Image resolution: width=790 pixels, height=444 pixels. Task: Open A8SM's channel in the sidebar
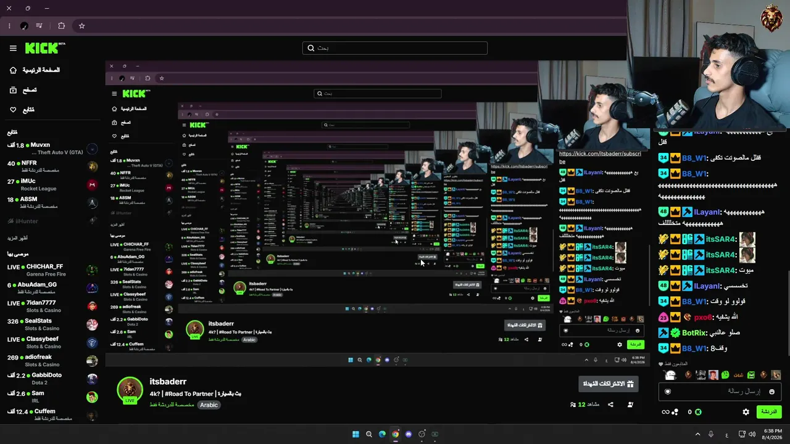tap(52, 202)
